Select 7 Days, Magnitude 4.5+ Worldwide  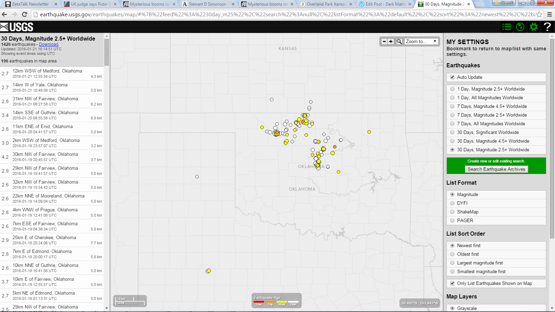pos(452,107)
